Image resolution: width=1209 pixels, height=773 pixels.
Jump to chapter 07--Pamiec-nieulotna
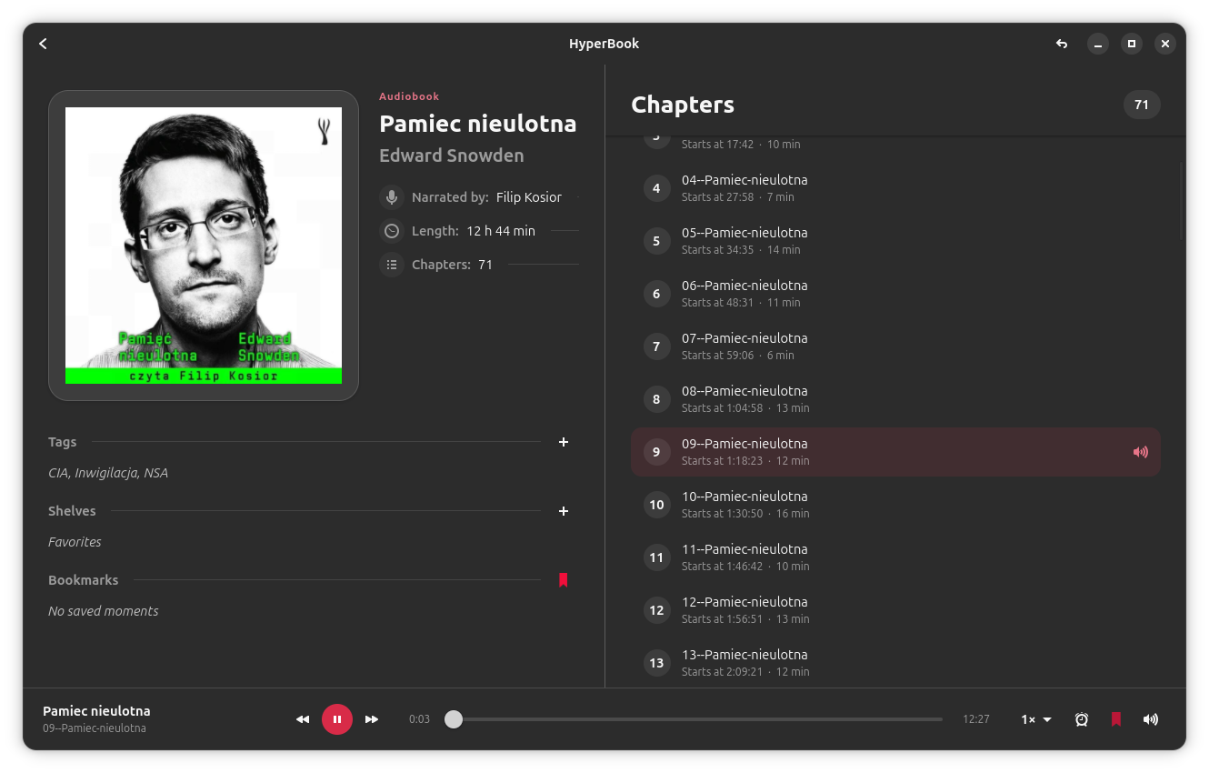click(895, 346)
